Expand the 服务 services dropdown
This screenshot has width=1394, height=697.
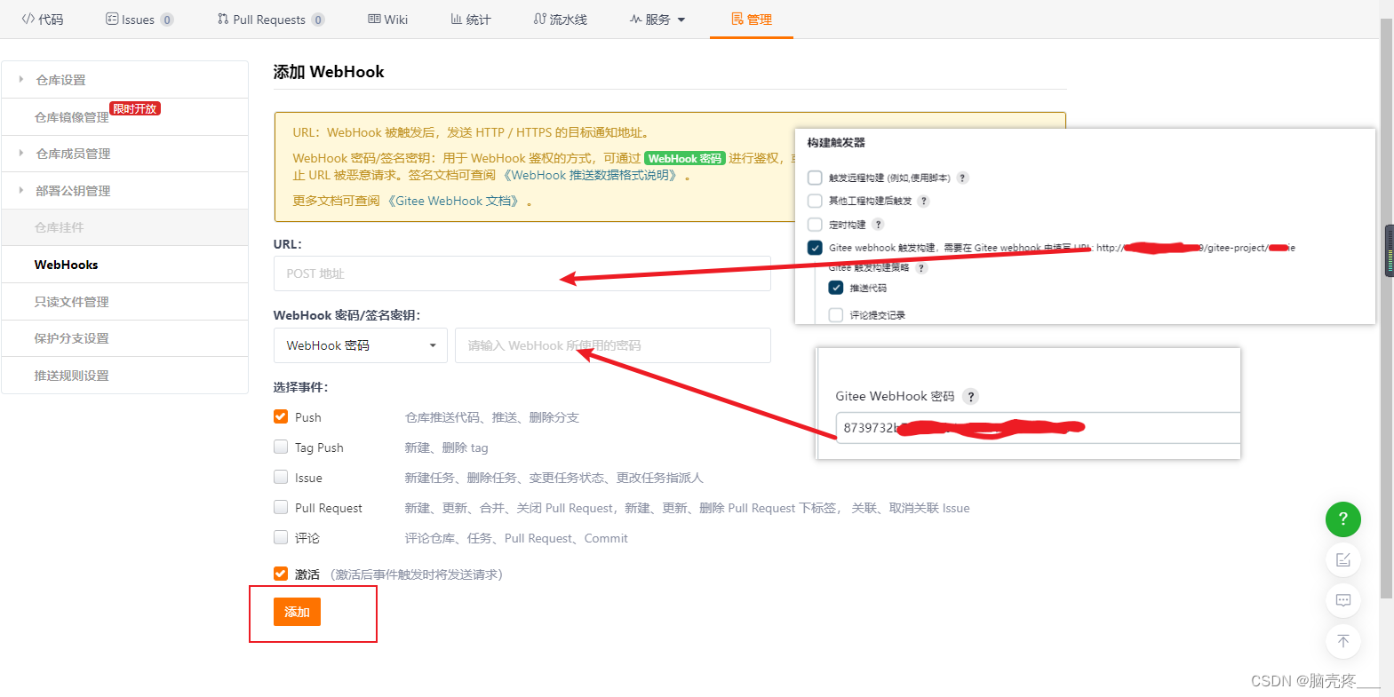point(657,20)
